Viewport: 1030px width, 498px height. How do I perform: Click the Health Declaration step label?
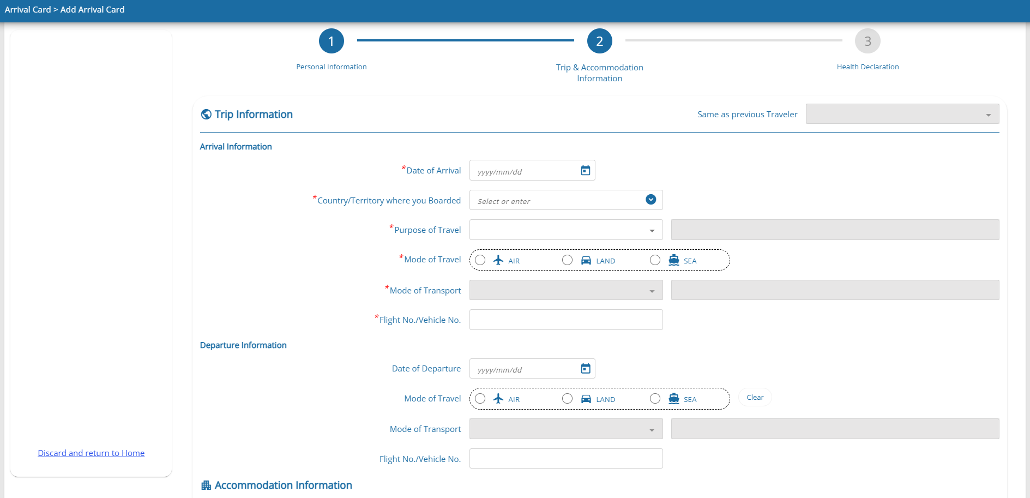[868, 67]
